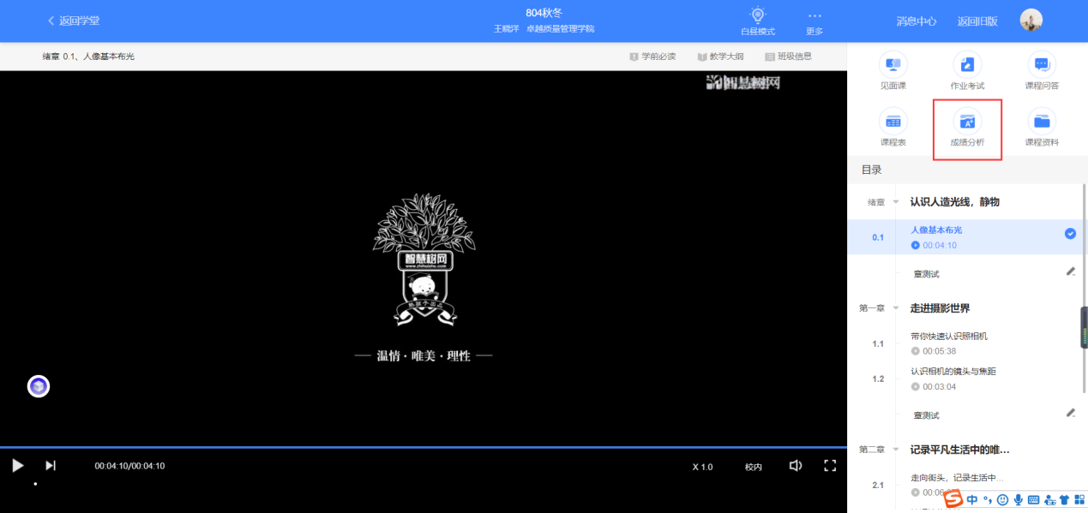Click the 教学大纲 book icon

[701, 57]
